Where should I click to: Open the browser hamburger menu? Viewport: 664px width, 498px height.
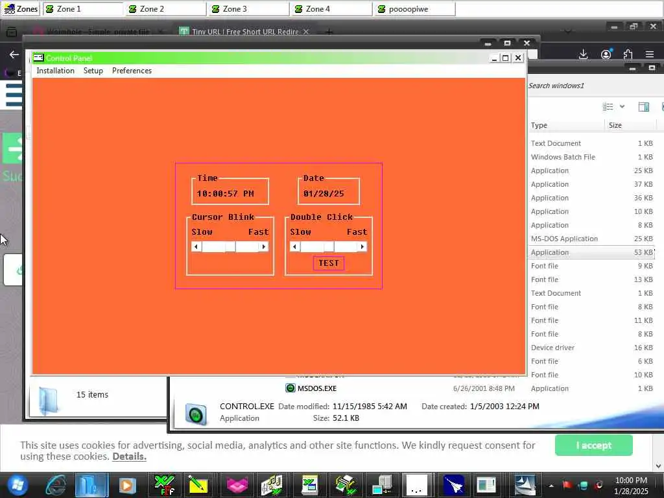point(650,54)
